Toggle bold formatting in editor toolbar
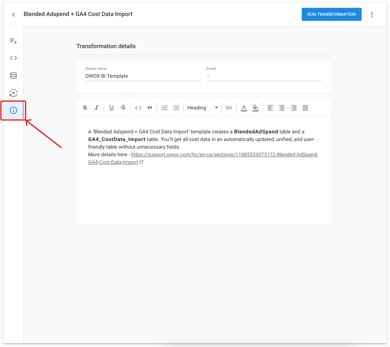Screen dimensions: 390x347 [85, 107]
